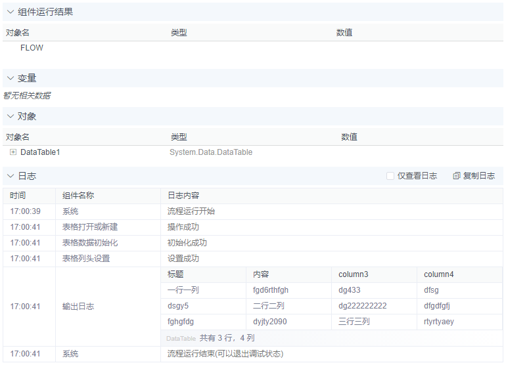Select the fgd6rthfgh cell
This screenshot has height=365, width=506.
[271, 290]
